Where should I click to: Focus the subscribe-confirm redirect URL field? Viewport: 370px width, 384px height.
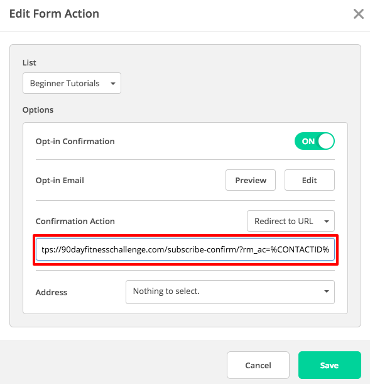point(185,249)
